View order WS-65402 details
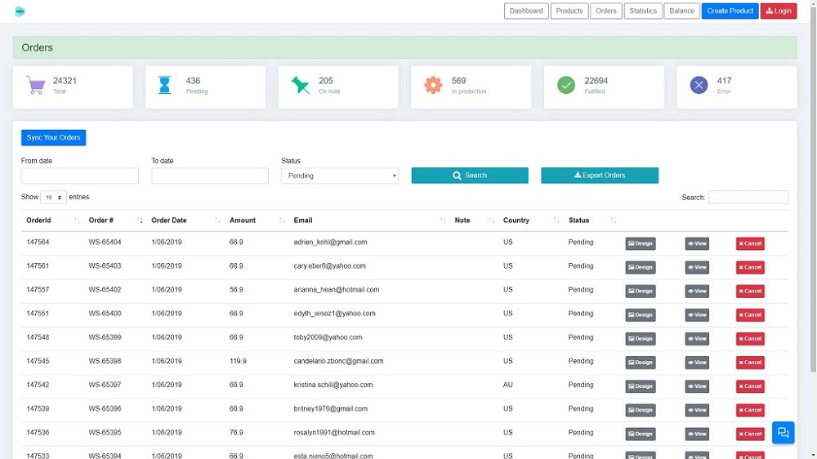 697,291
